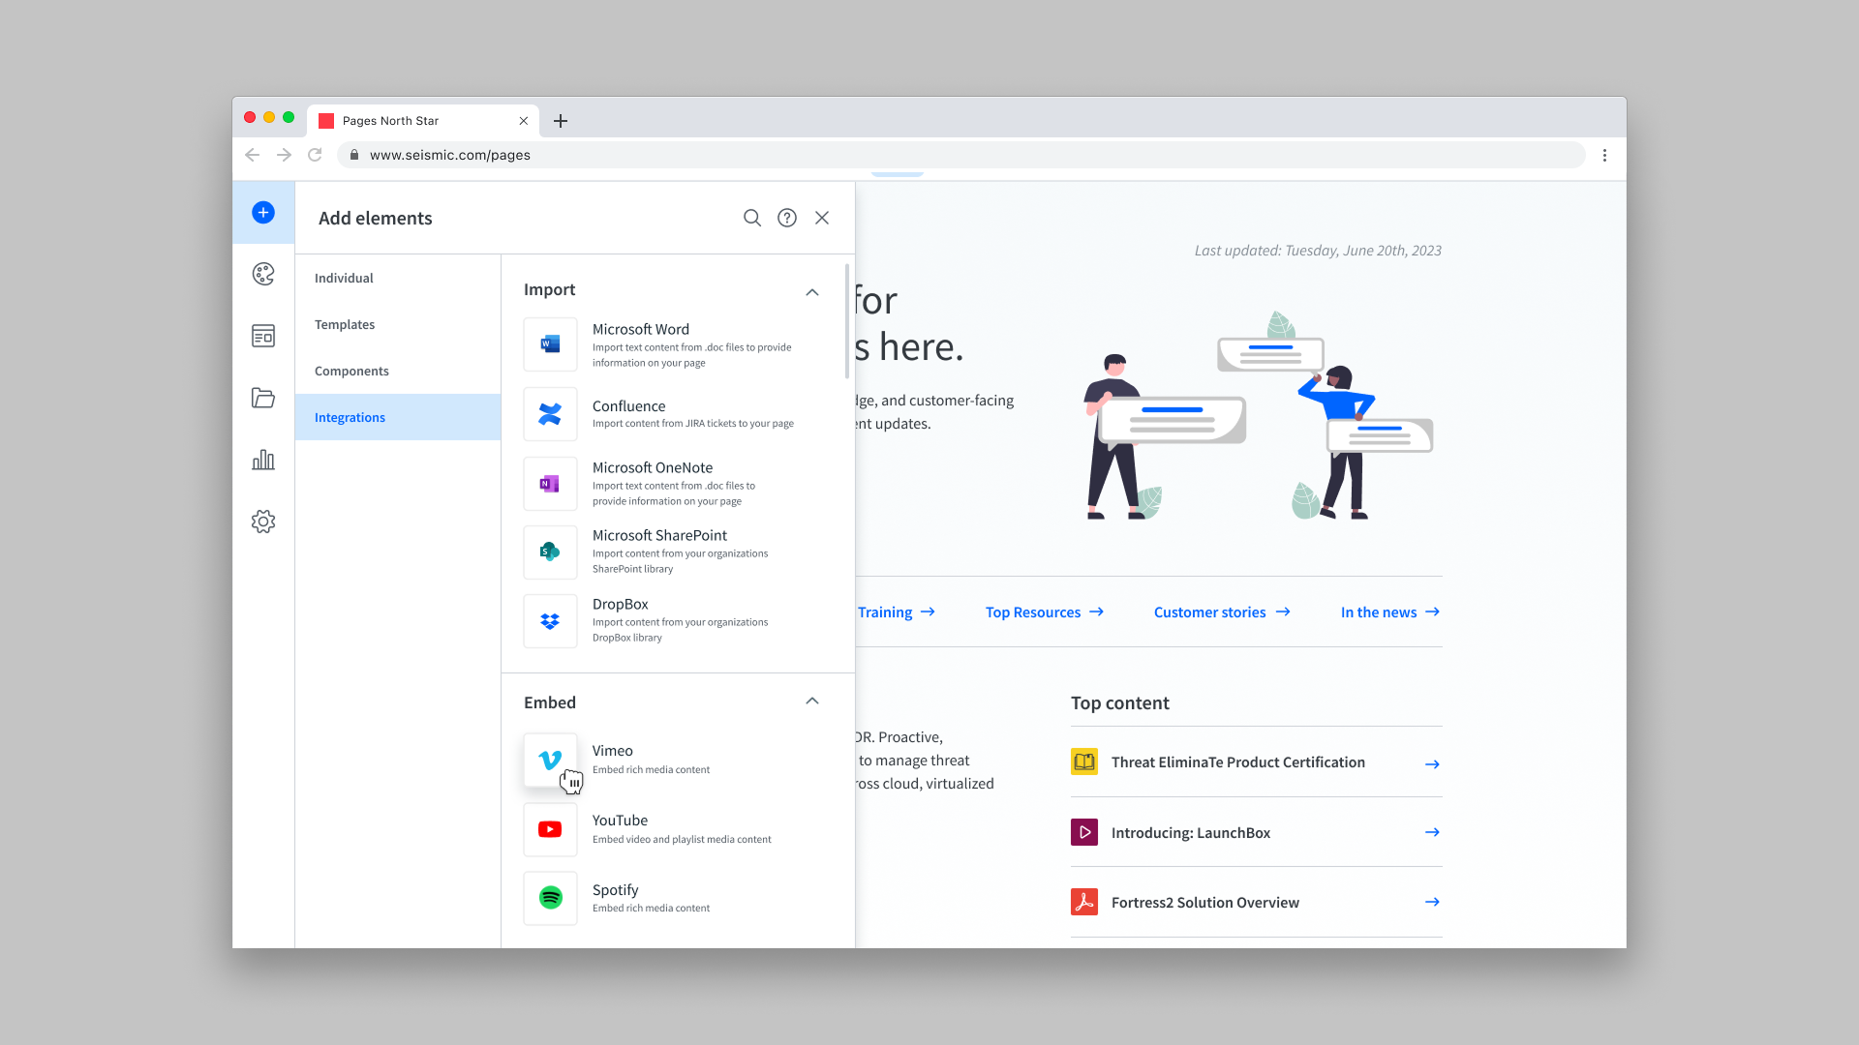Open the browser three-dot menu

pyautogui.click(x=1604, y=155)
